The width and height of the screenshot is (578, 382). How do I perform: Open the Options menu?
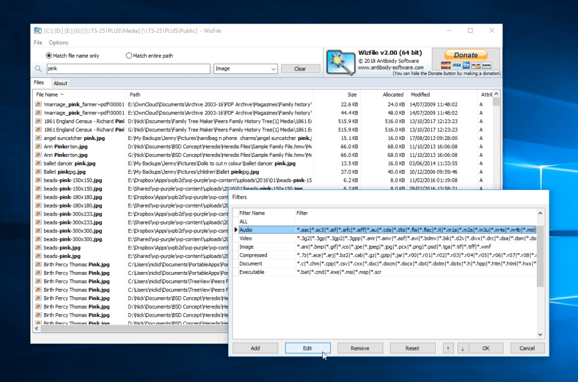point(58,42)
